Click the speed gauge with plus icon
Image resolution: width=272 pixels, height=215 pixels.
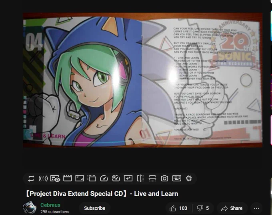116,178
